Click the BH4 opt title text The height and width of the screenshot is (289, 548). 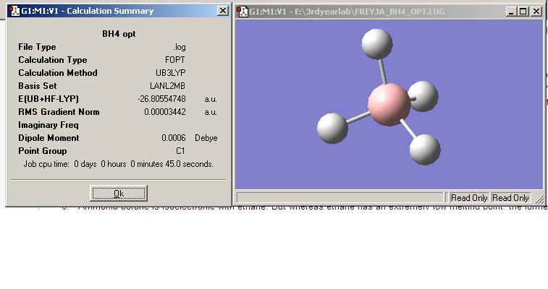click(x=119, y=34)
